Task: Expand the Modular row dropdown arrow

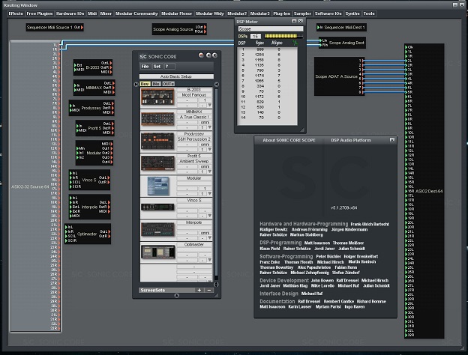Action: (x=209, y=193)
